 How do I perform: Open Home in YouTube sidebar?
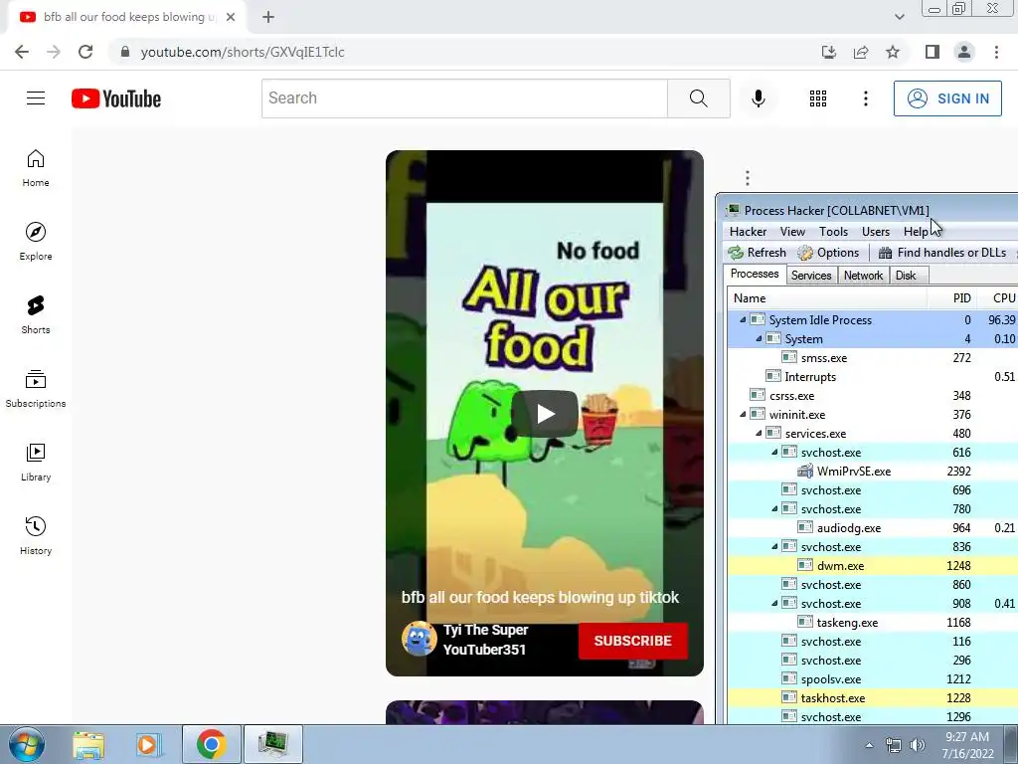pyautogui.click(x=36, y=168)
